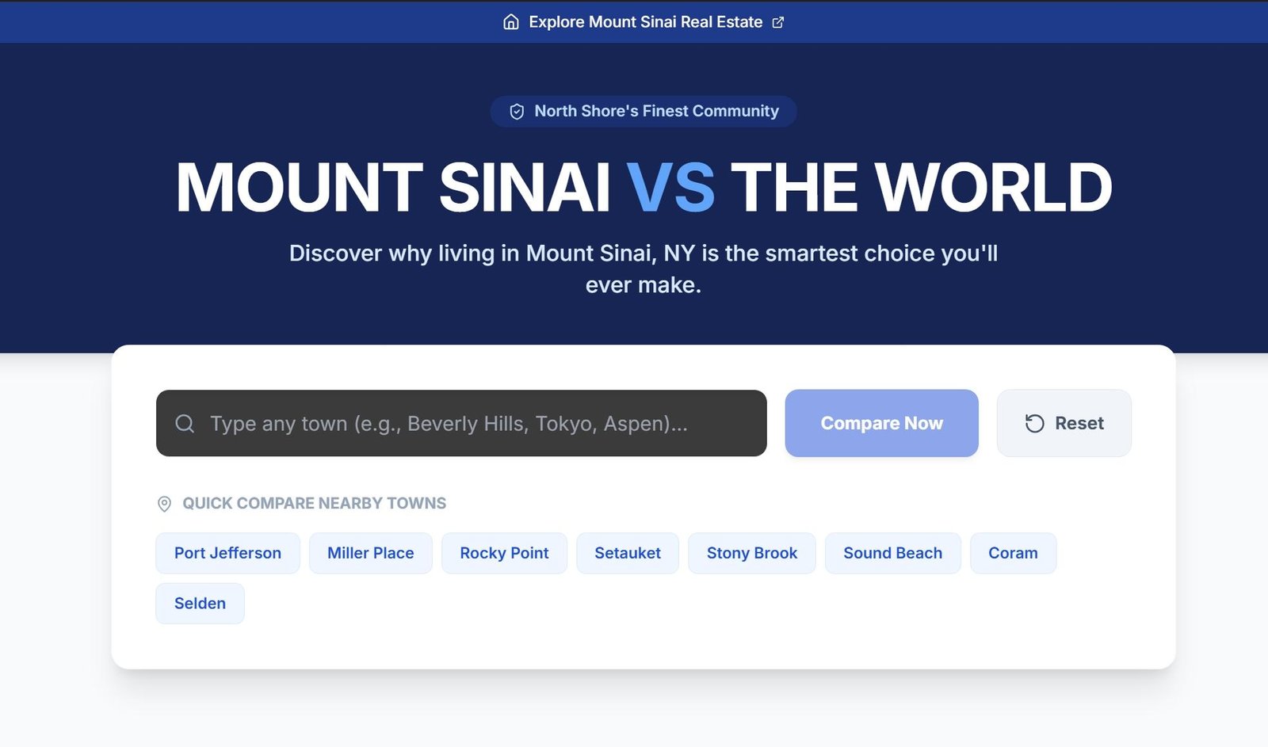
Task: Click the magnifying glass search icon
Action: pyautogui.click(x=185, y=424)
